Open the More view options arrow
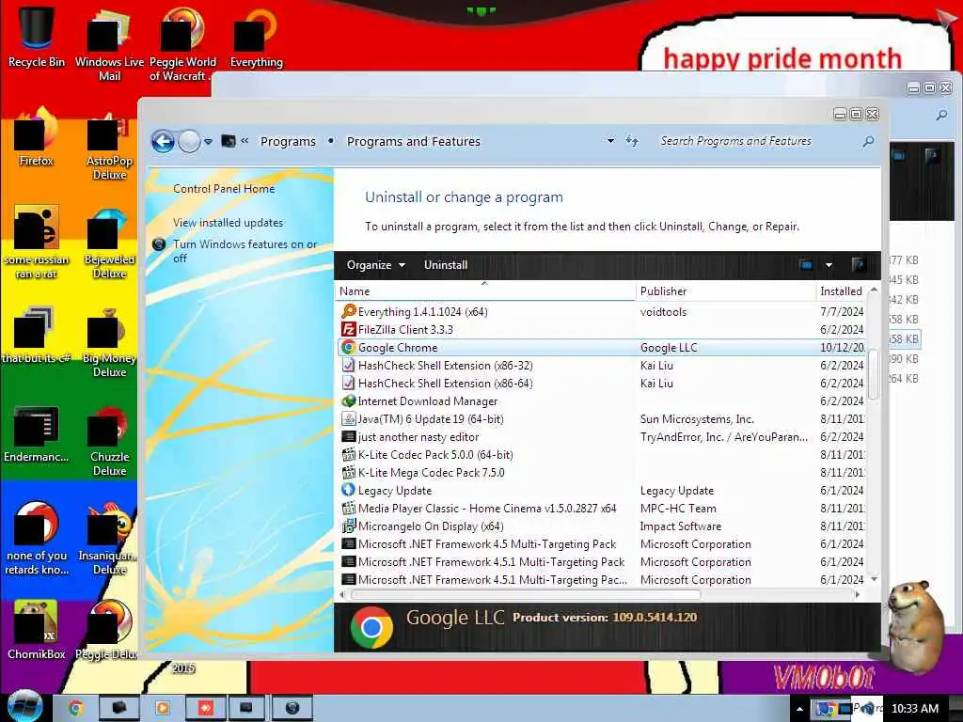The image size is (963, 722). pos(829,265)
